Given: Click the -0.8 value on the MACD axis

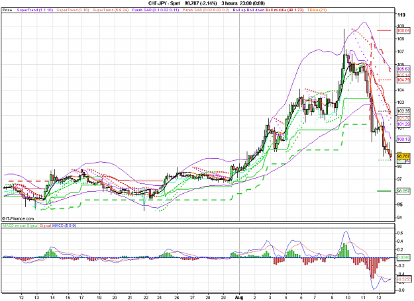Looking at the screenshot, I should coord(400,290).
